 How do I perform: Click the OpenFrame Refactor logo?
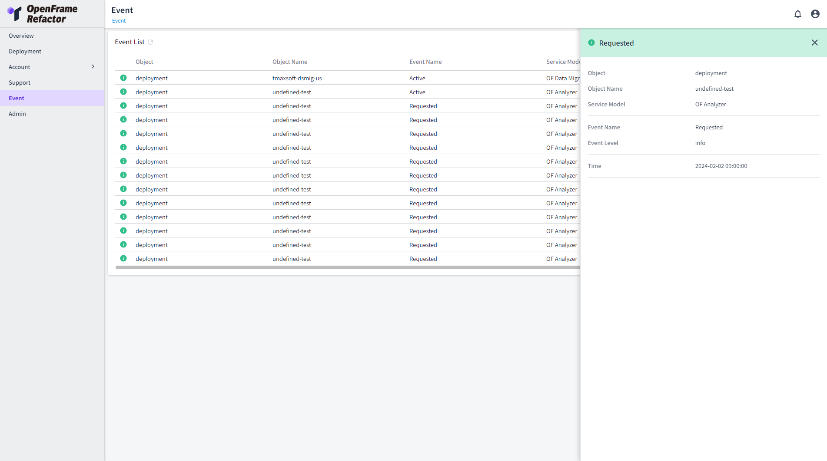coord(43,14)
